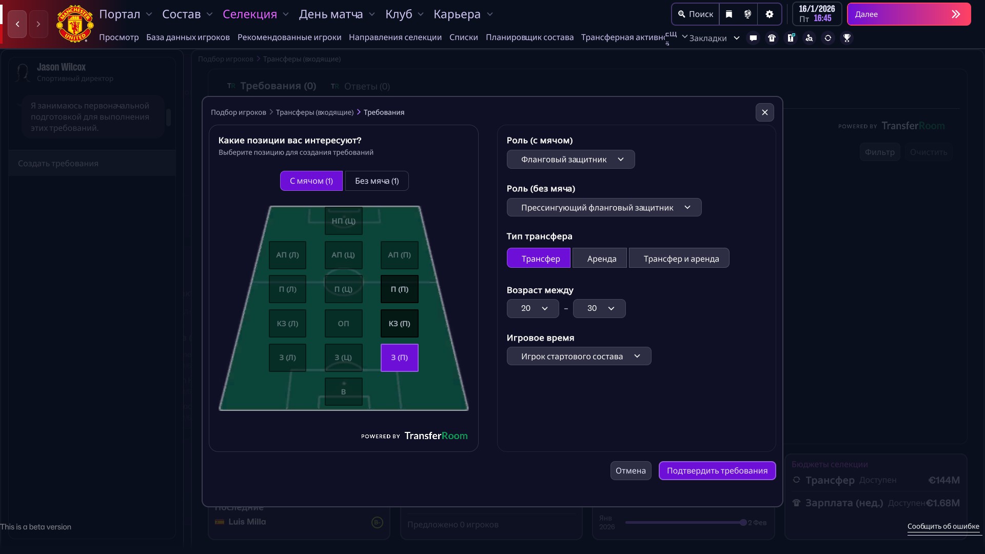Viewport: 985px width, 554px height.
Task: Select Аренда transfer type
Action: pyautogui.click(x=601, y=259)
